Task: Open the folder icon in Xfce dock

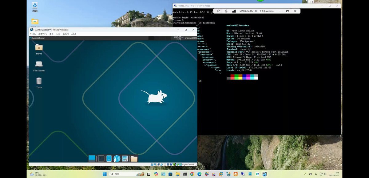Action: [x=134, y=159]
